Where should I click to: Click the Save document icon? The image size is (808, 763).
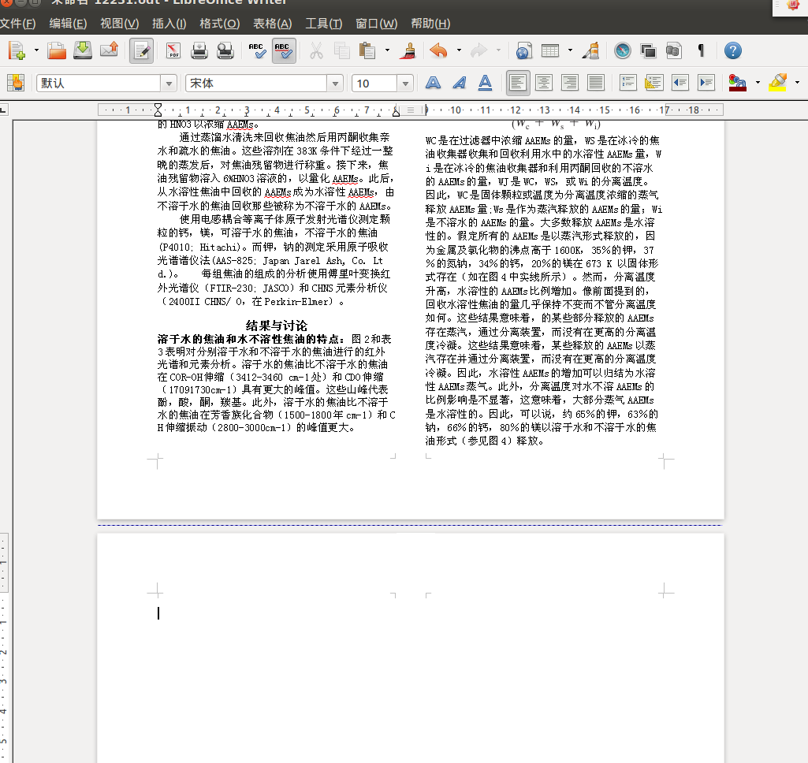83,50
